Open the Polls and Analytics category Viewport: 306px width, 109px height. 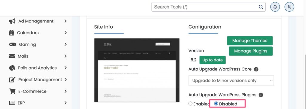tap(37, 68)
